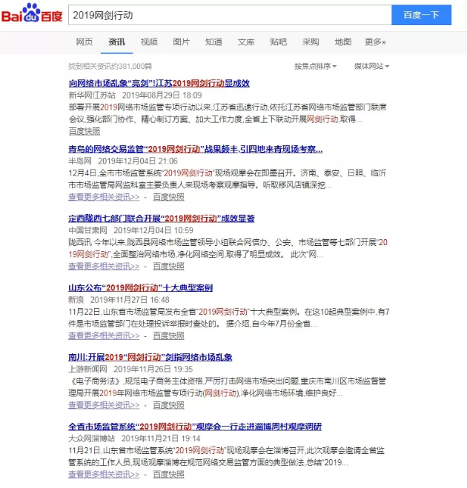Open 百度快照 under the 上游新闻网 result

tap(168, 405)
